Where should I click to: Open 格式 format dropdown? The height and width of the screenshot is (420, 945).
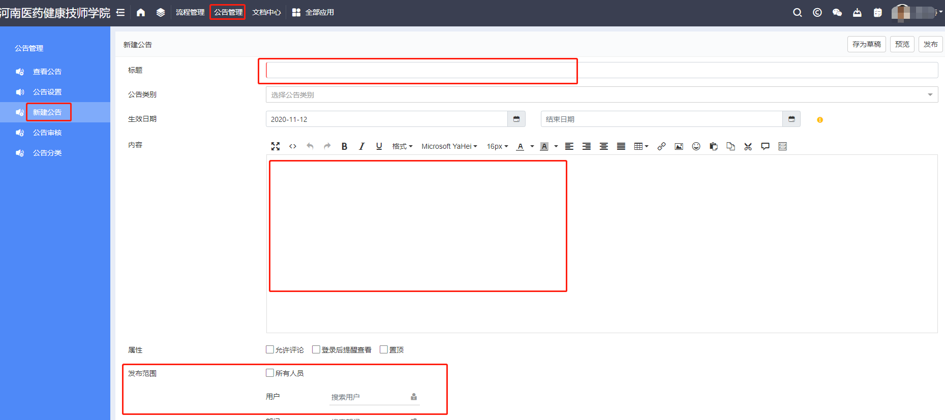402,146
